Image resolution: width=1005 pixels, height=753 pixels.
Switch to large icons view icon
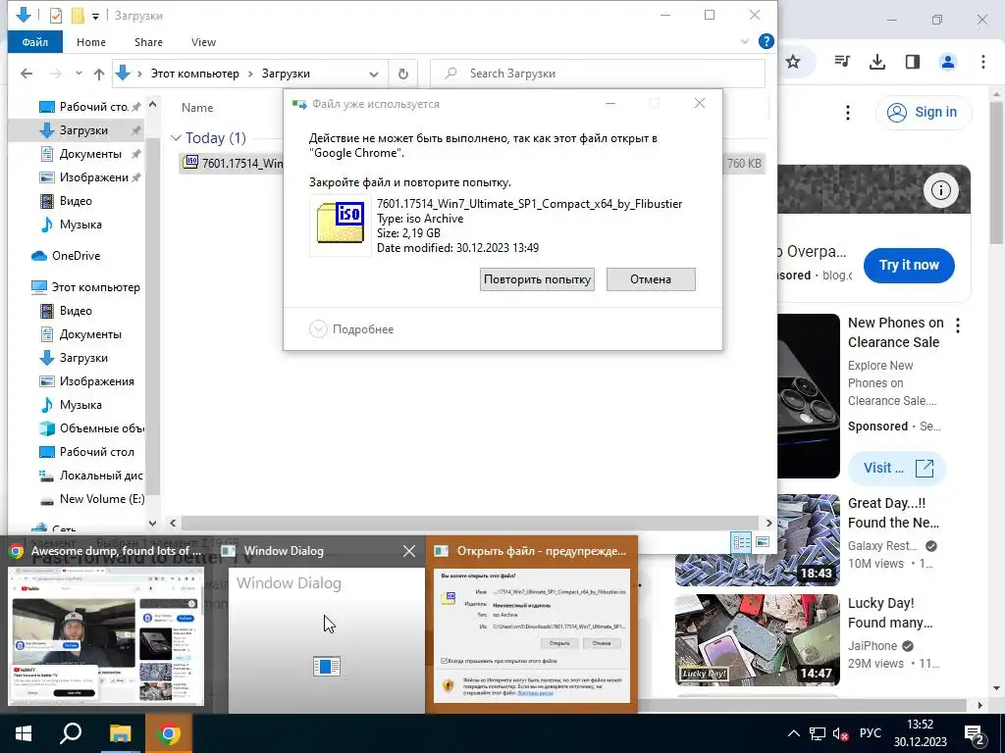(x=762, y=543)
